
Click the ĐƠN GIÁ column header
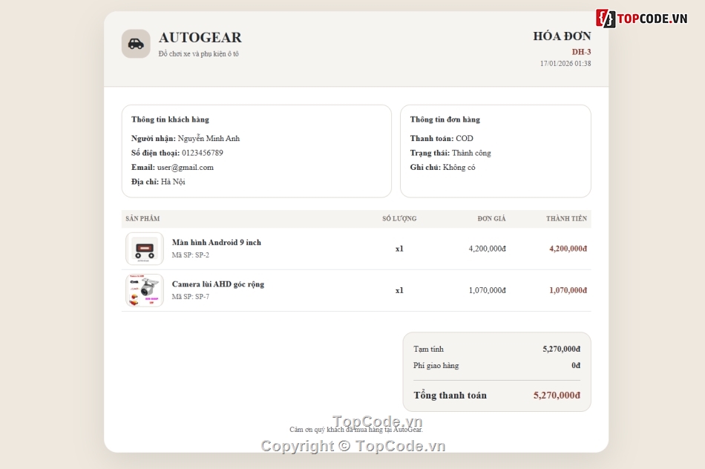click(491, 218)
